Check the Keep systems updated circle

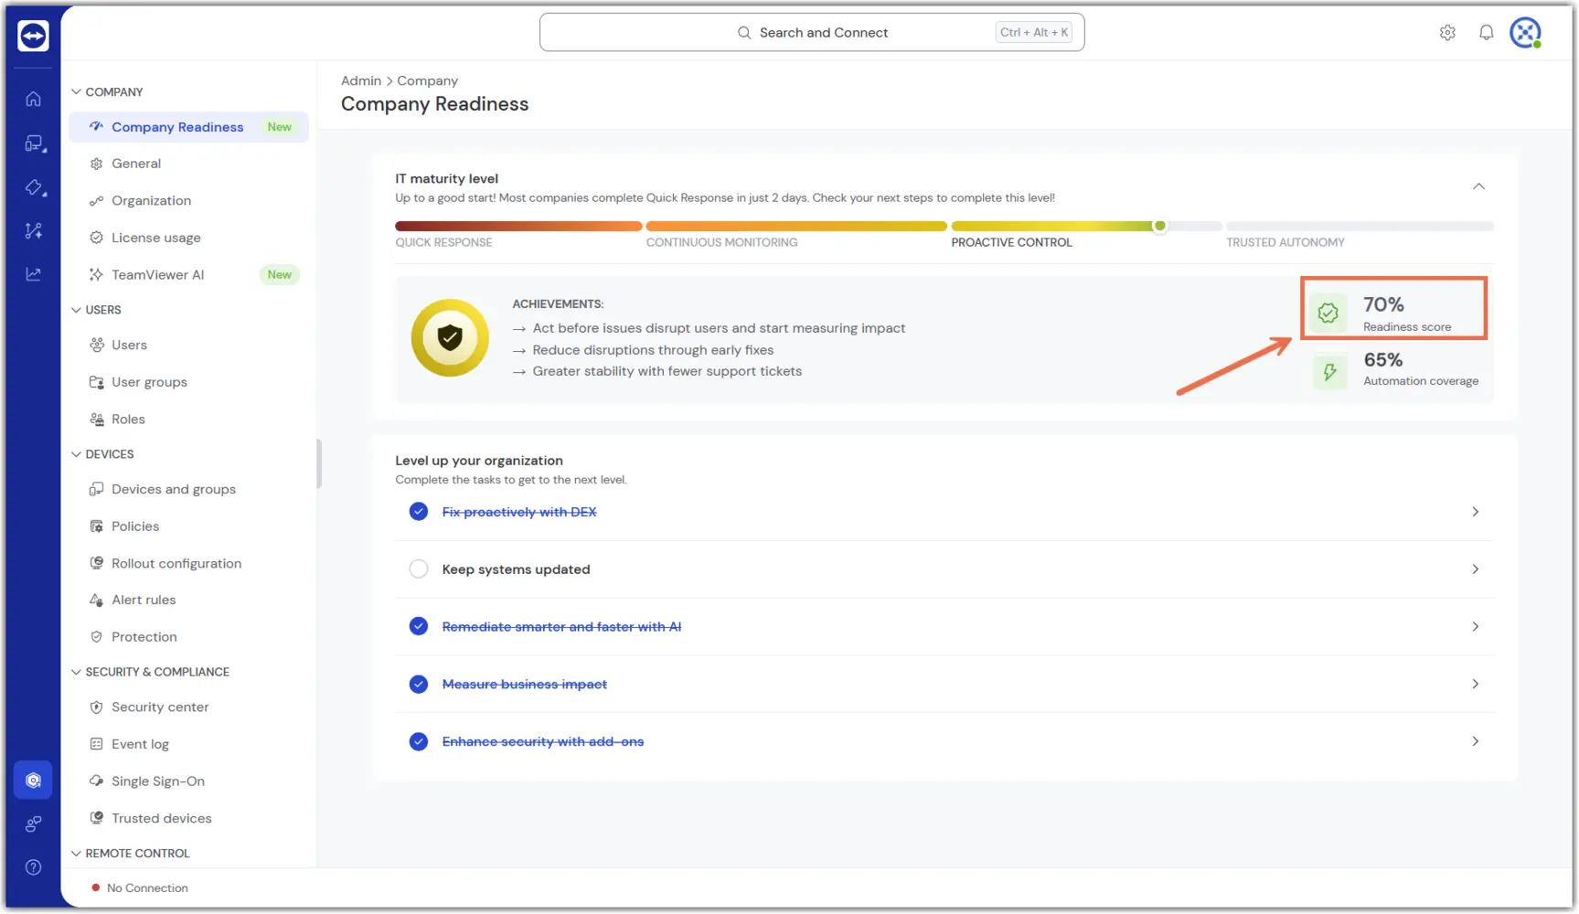tap(419, 569)
